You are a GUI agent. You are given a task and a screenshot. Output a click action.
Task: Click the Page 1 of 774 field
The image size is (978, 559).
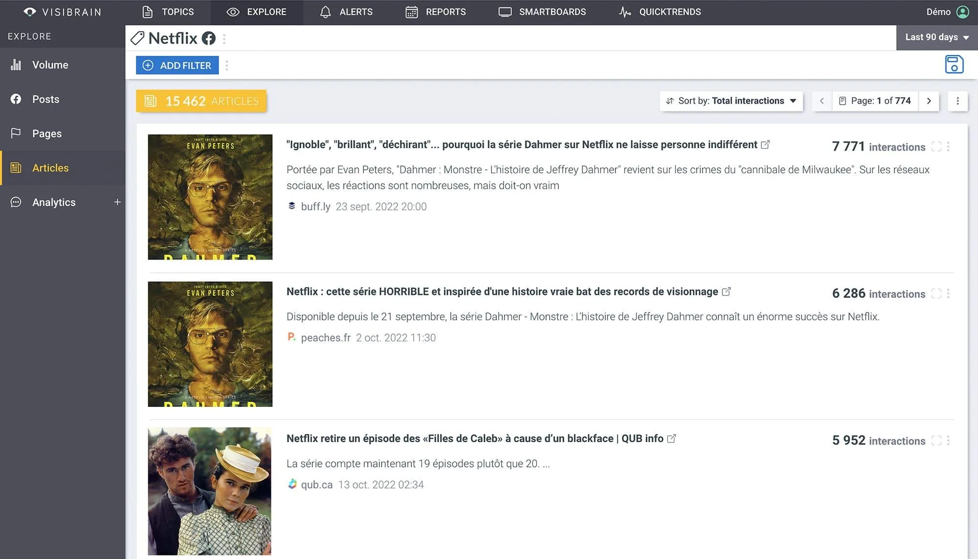pos(875,101)
